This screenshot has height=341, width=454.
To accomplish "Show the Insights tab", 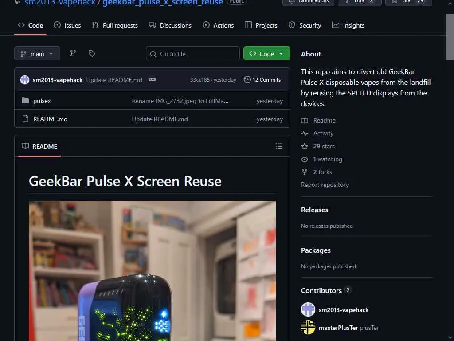I will click(348, 25).
